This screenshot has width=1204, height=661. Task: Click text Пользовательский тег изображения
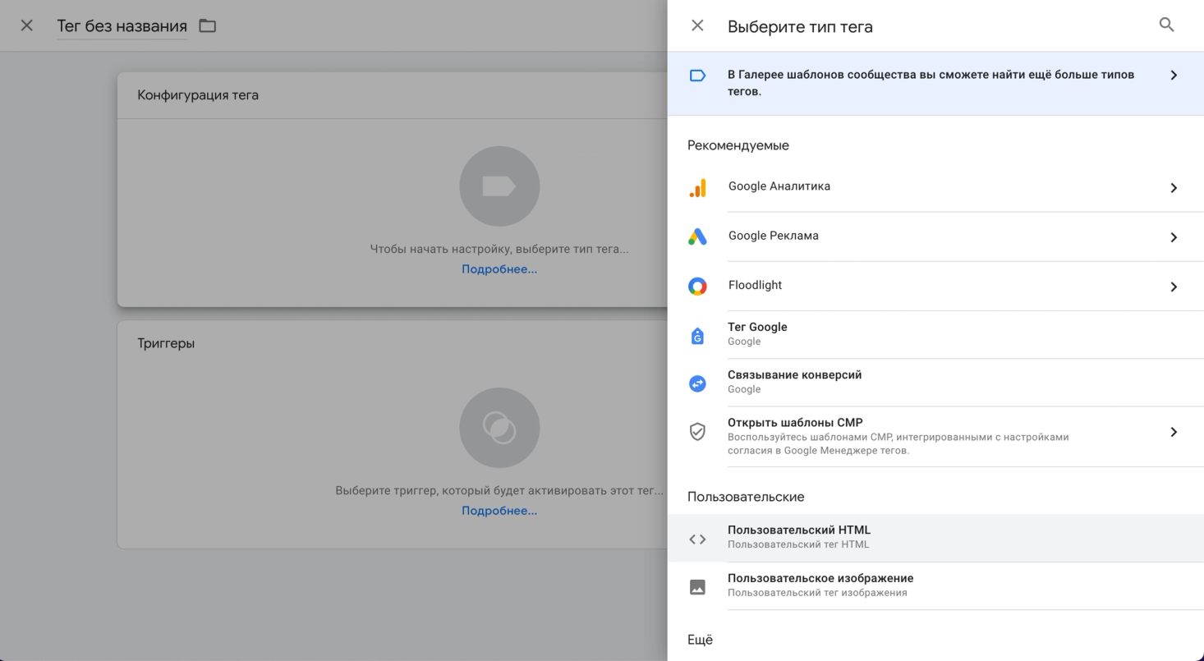pyautogui.click(x=817, y=593)
